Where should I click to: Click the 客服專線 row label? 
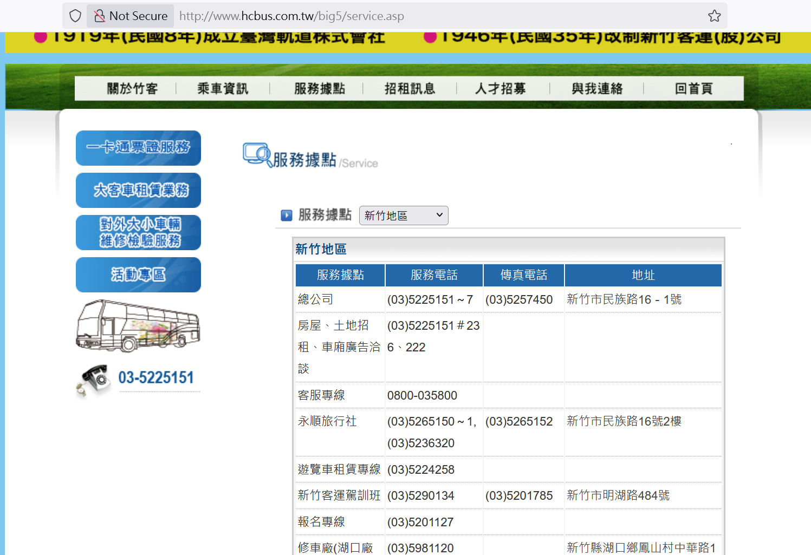click(321, 395)
